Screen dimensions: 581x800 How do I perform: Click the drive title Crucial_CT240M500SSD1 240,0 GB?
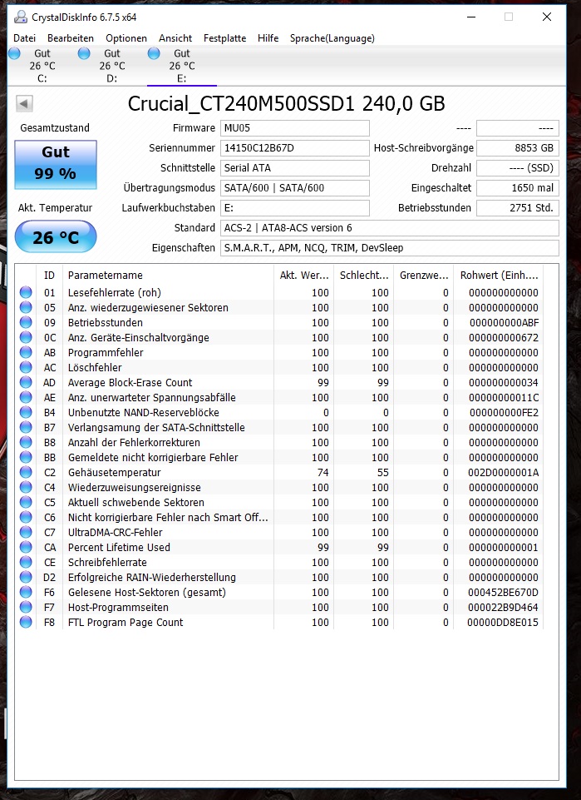pos(286,103)
